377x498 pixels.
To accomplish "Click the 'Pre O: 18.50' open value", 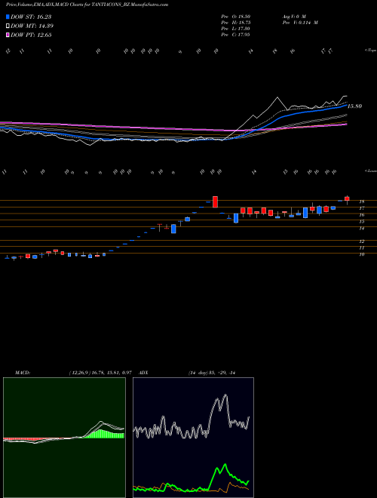I will point(235,17).
